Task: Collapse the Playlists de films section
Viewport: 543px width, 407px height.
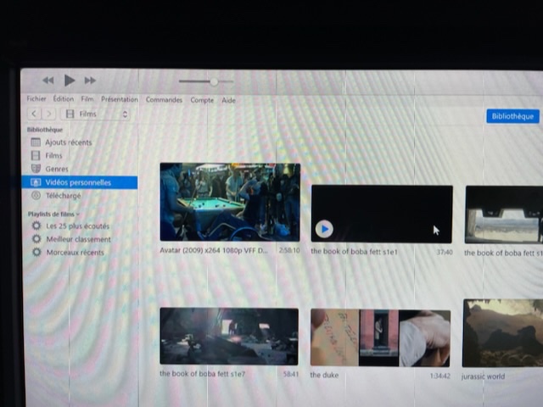Action: pyautogui.click(x=77, y=215)
